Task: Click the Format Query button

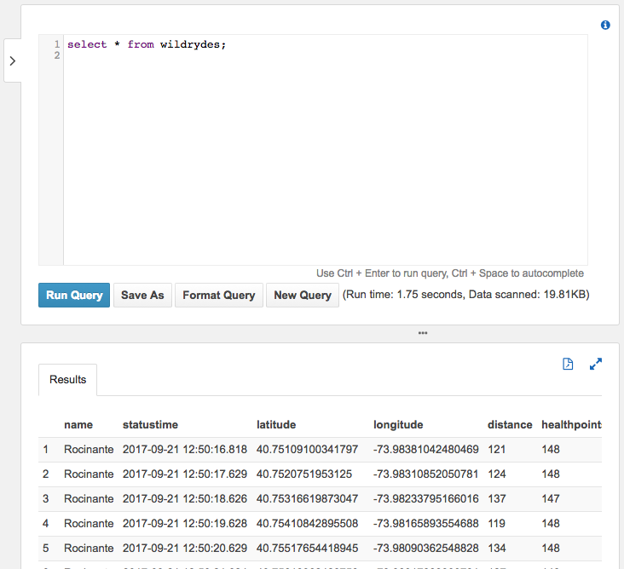Action: [219, 295]
